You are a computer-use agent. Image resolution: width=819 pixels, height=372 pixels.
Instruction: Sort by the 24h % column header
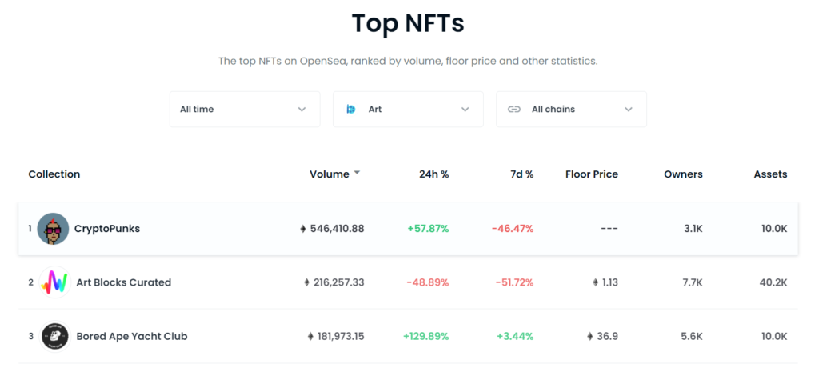433,174
